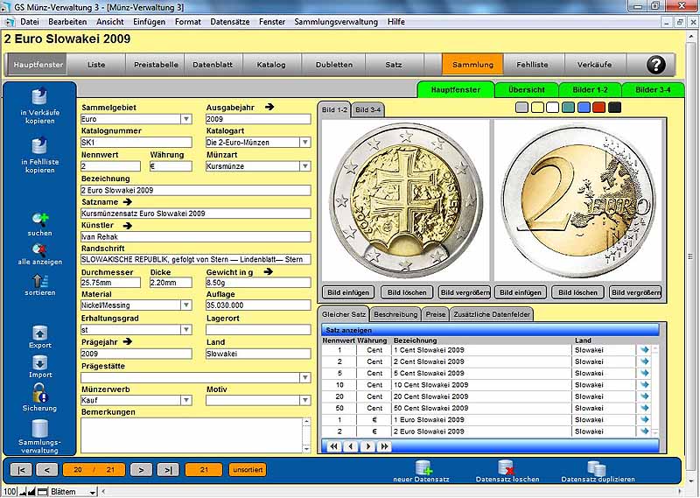Click the 'neuer Datensatz' icon

423,467
